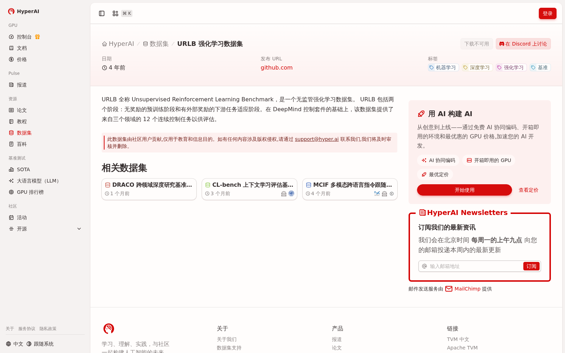The image size is (565, 353).
Task: Select the 机器学习 tag
Action: coord(443,67)
